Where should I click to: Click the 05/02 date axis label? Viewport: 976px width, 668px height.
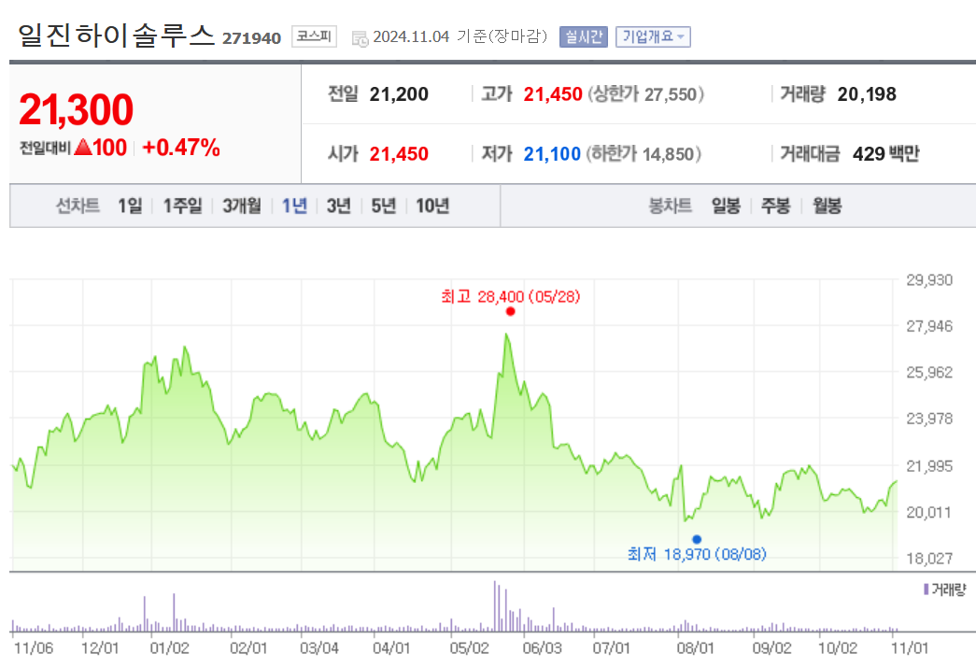coord(470,648)
